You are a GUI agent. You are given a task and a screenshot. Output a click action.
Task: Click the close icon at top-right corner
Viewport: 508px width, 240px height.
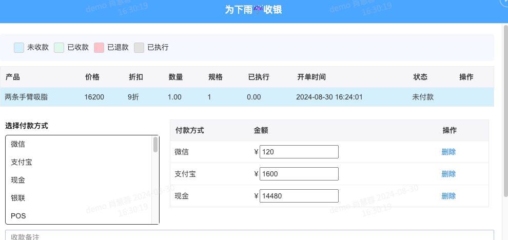(x=505, y=3)
